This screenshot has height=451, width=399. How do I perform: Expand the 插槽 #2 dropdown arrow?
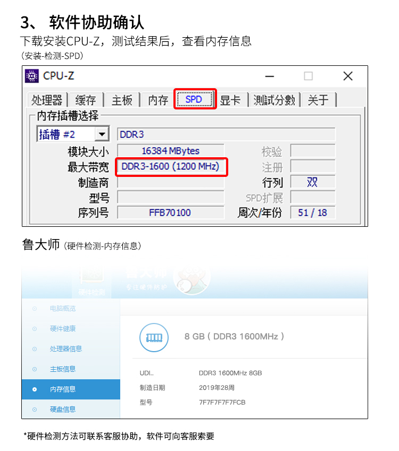pyautogui.click(x=102, y=134)
